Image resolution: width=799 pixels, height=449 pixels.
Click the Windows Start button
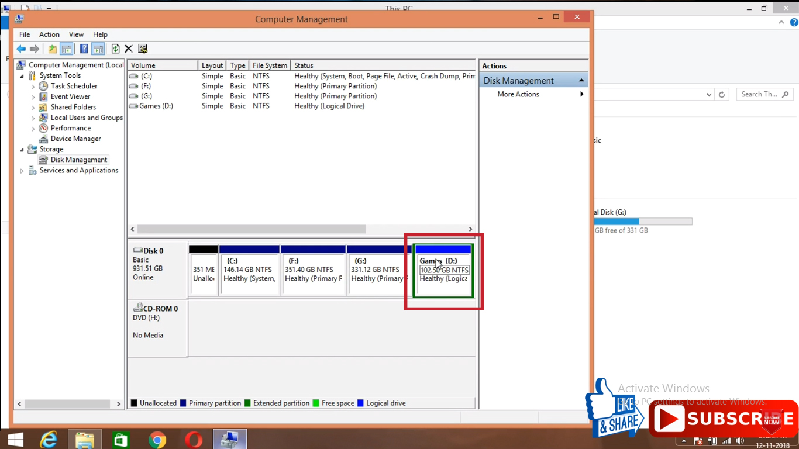point(15,440)
